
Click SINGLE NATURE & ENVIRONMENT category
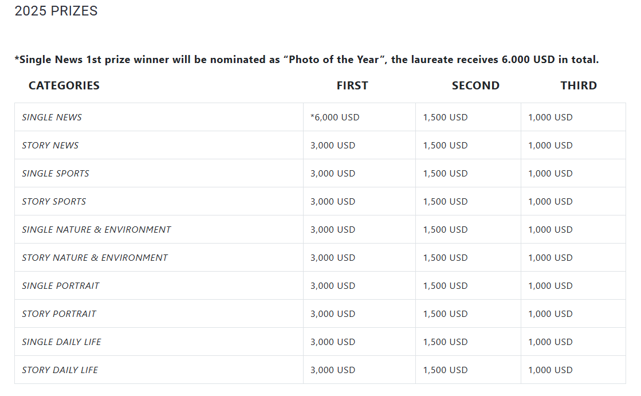96,230
